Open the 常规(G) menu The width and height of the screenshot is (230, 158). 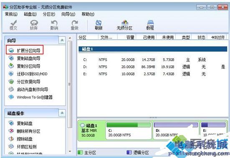pos(11,14)
